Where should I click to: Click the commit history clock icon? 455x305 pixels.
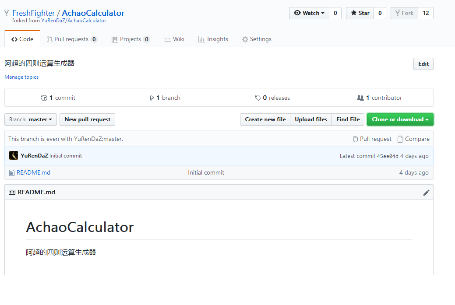44,98
